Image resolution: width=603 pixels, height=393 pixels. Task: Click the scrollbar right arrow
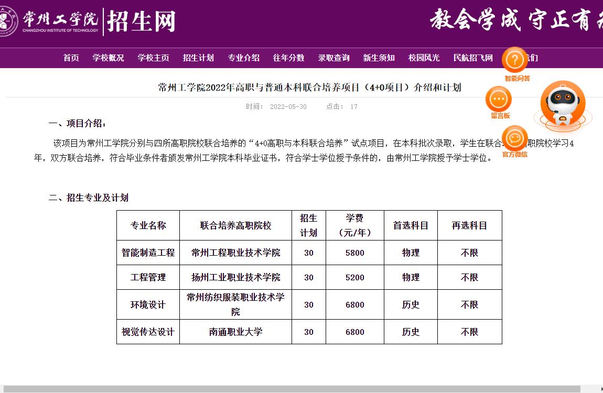pos(601,389)
